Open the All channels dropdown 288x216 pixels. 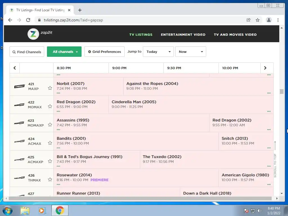point(64,52)
